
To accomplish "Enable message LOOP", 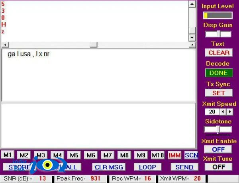I will pos(147,167).
